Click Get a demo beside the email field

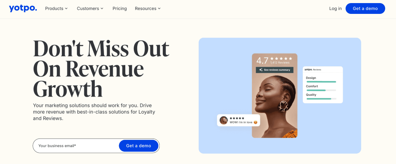click(139, 146)
